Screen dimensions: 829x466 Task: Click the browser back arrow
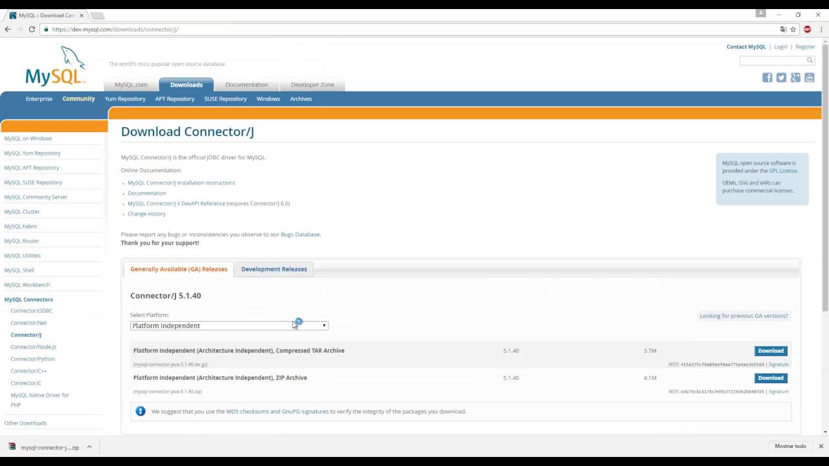pos(8,29)
